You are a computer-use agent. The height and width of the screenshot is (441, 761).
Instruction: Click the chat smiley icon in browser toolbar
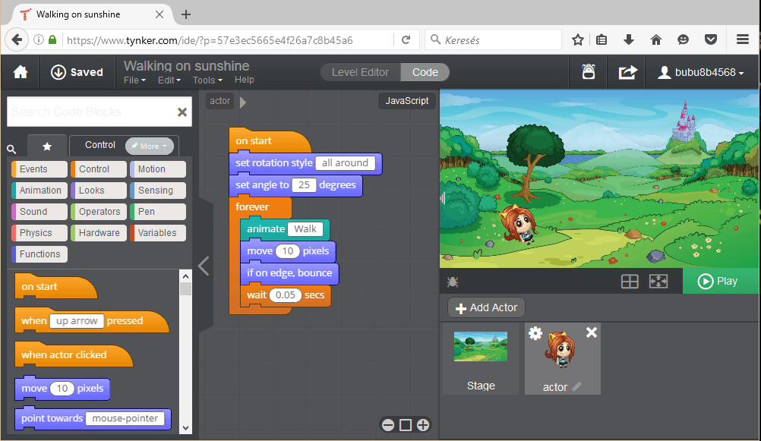684,39
